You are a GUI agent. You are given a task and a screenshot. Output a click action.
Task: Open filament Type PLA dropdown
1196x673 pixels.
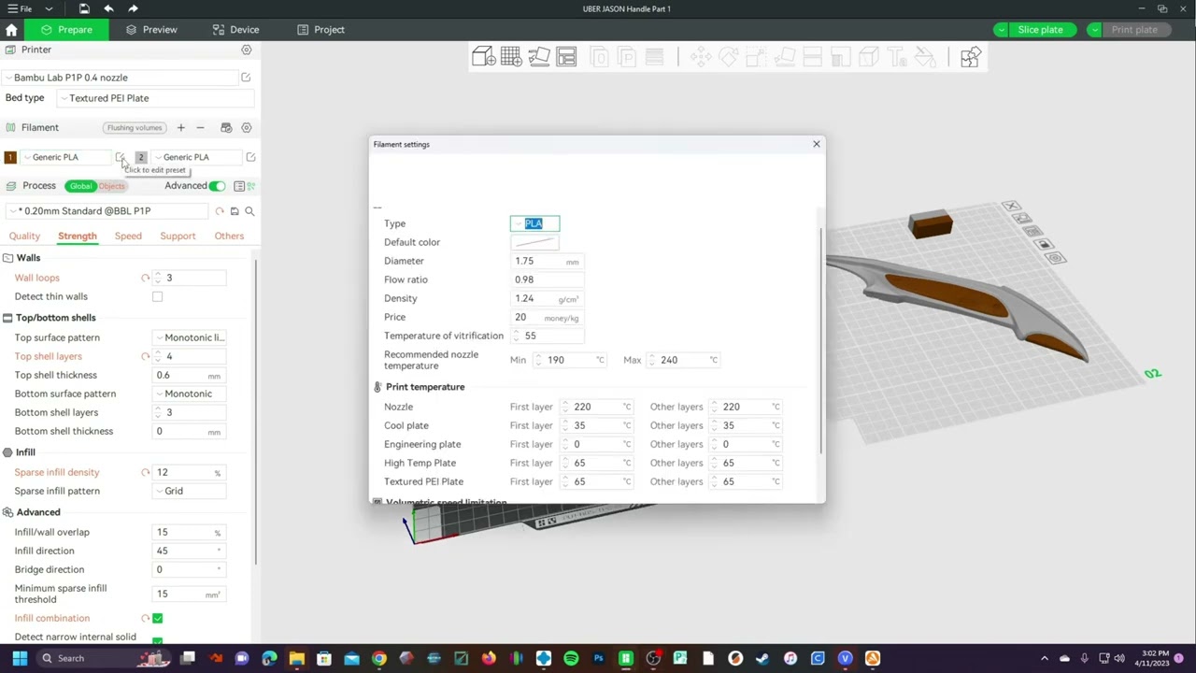[534, 223]
